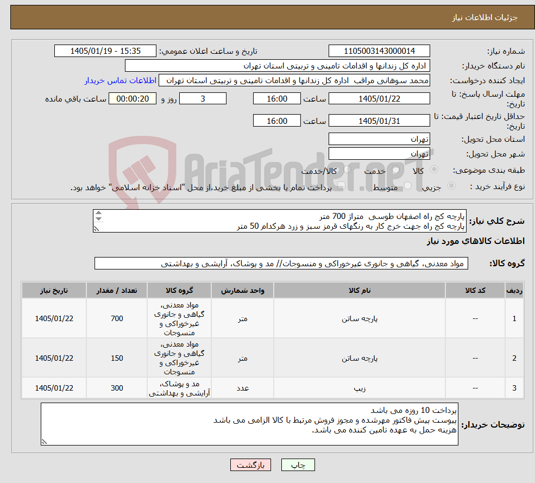Click the response deadline time 16:00 field
535x483 pixels.
tap(276, 99)
